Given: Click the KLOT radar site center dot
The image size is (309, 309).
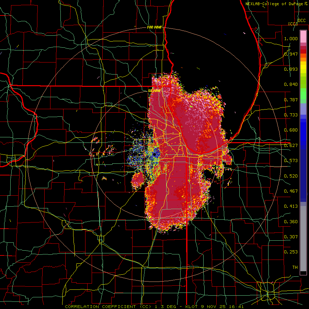Looking at the screenshot, I should pyautogui.click(x=154, y=154).
